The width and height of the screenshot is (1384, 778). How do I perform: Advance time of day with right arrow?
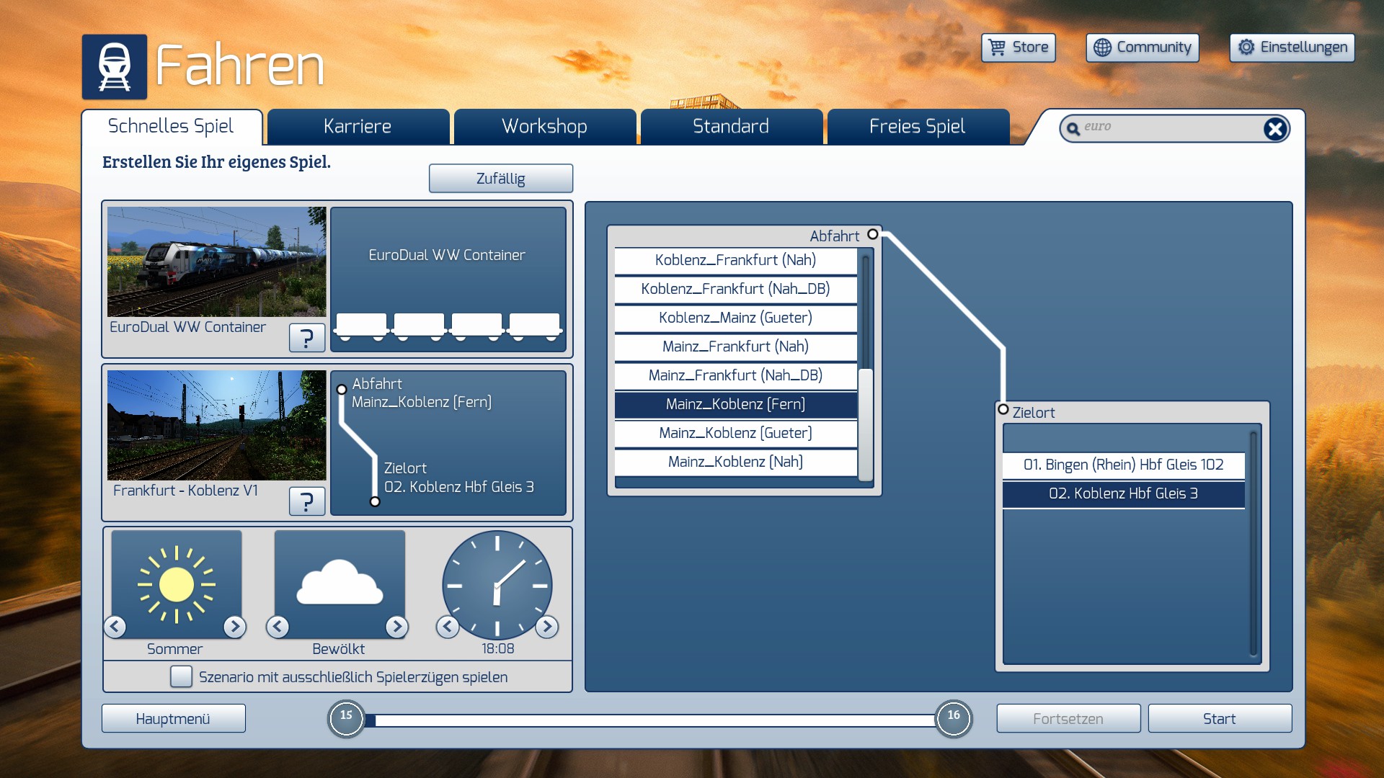coord(547,627)
